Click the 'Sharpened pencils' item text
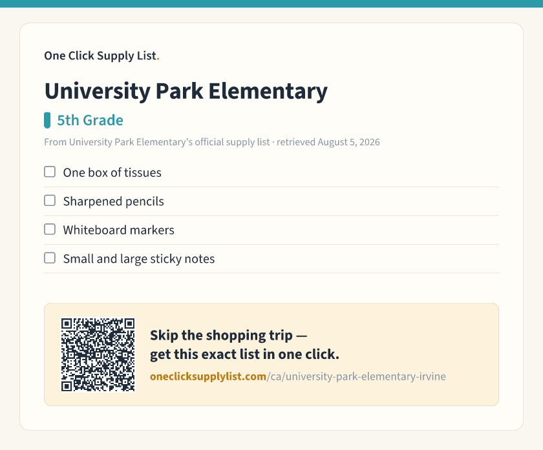 (114, 201)
